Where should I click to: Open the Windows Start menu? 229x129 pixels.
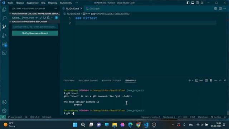click(75, 125)
